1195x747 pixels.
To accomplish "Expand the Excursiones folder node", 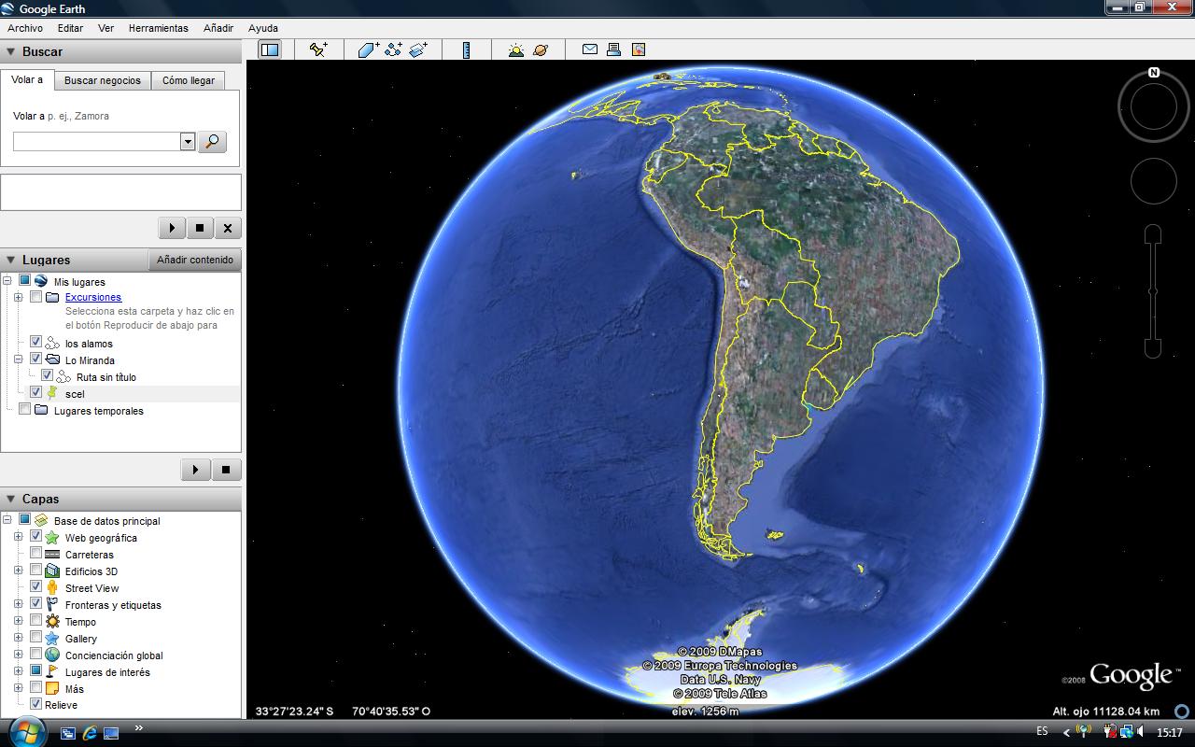I will tap(19, 297).
